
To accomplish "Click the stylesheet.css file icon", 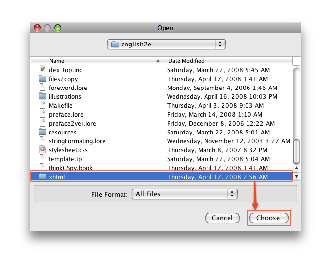I will pyautogui.click(x=42, y=150).
